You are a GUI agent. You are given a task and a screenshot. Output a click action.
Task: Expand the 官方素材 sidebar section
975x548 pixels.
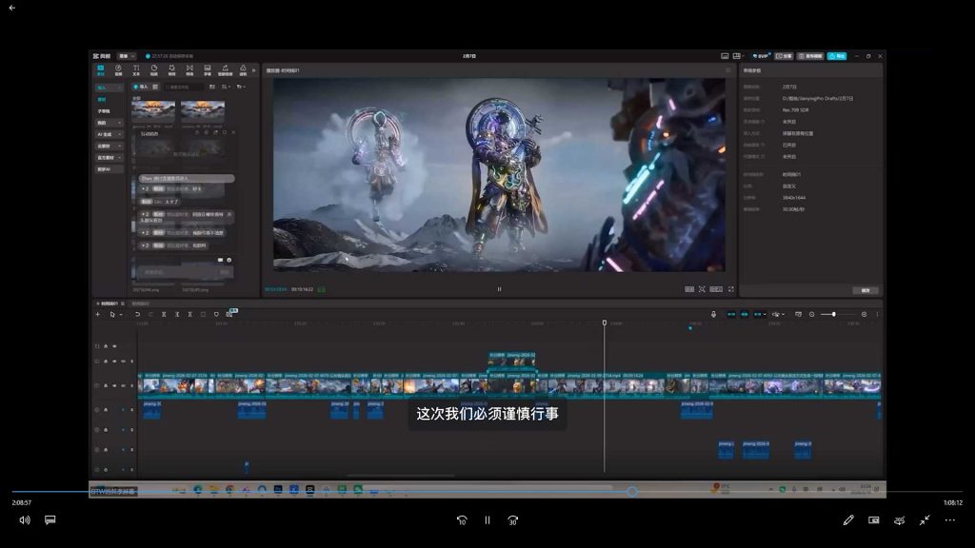[x=109, y=158]
